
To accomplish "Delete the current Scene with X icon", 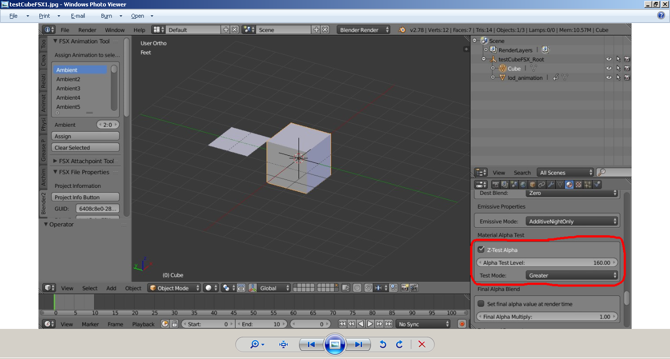I will pyautogui.click(x=325, y=30).
